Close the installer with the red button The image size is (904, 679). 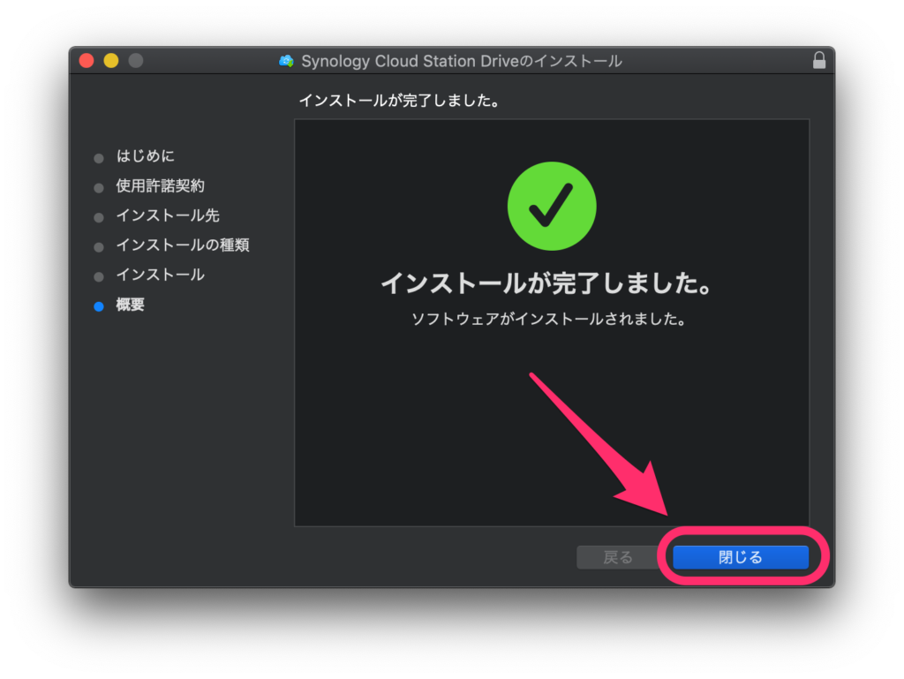click(x=87, y=61)
